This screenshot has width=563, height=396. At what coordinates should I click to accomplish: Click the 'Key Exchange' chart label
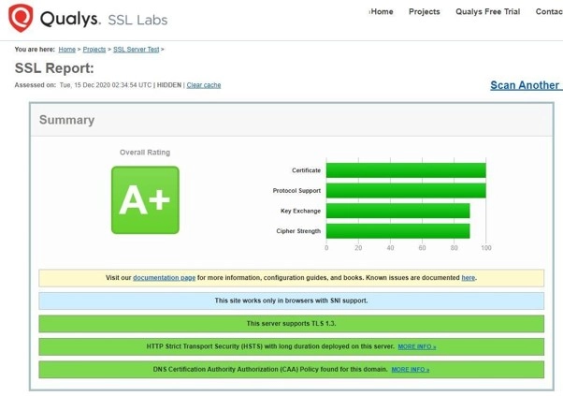[300, 211]
